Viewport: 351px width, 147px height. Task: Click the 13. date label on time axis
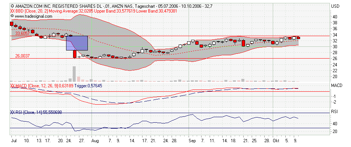[39, 141]
